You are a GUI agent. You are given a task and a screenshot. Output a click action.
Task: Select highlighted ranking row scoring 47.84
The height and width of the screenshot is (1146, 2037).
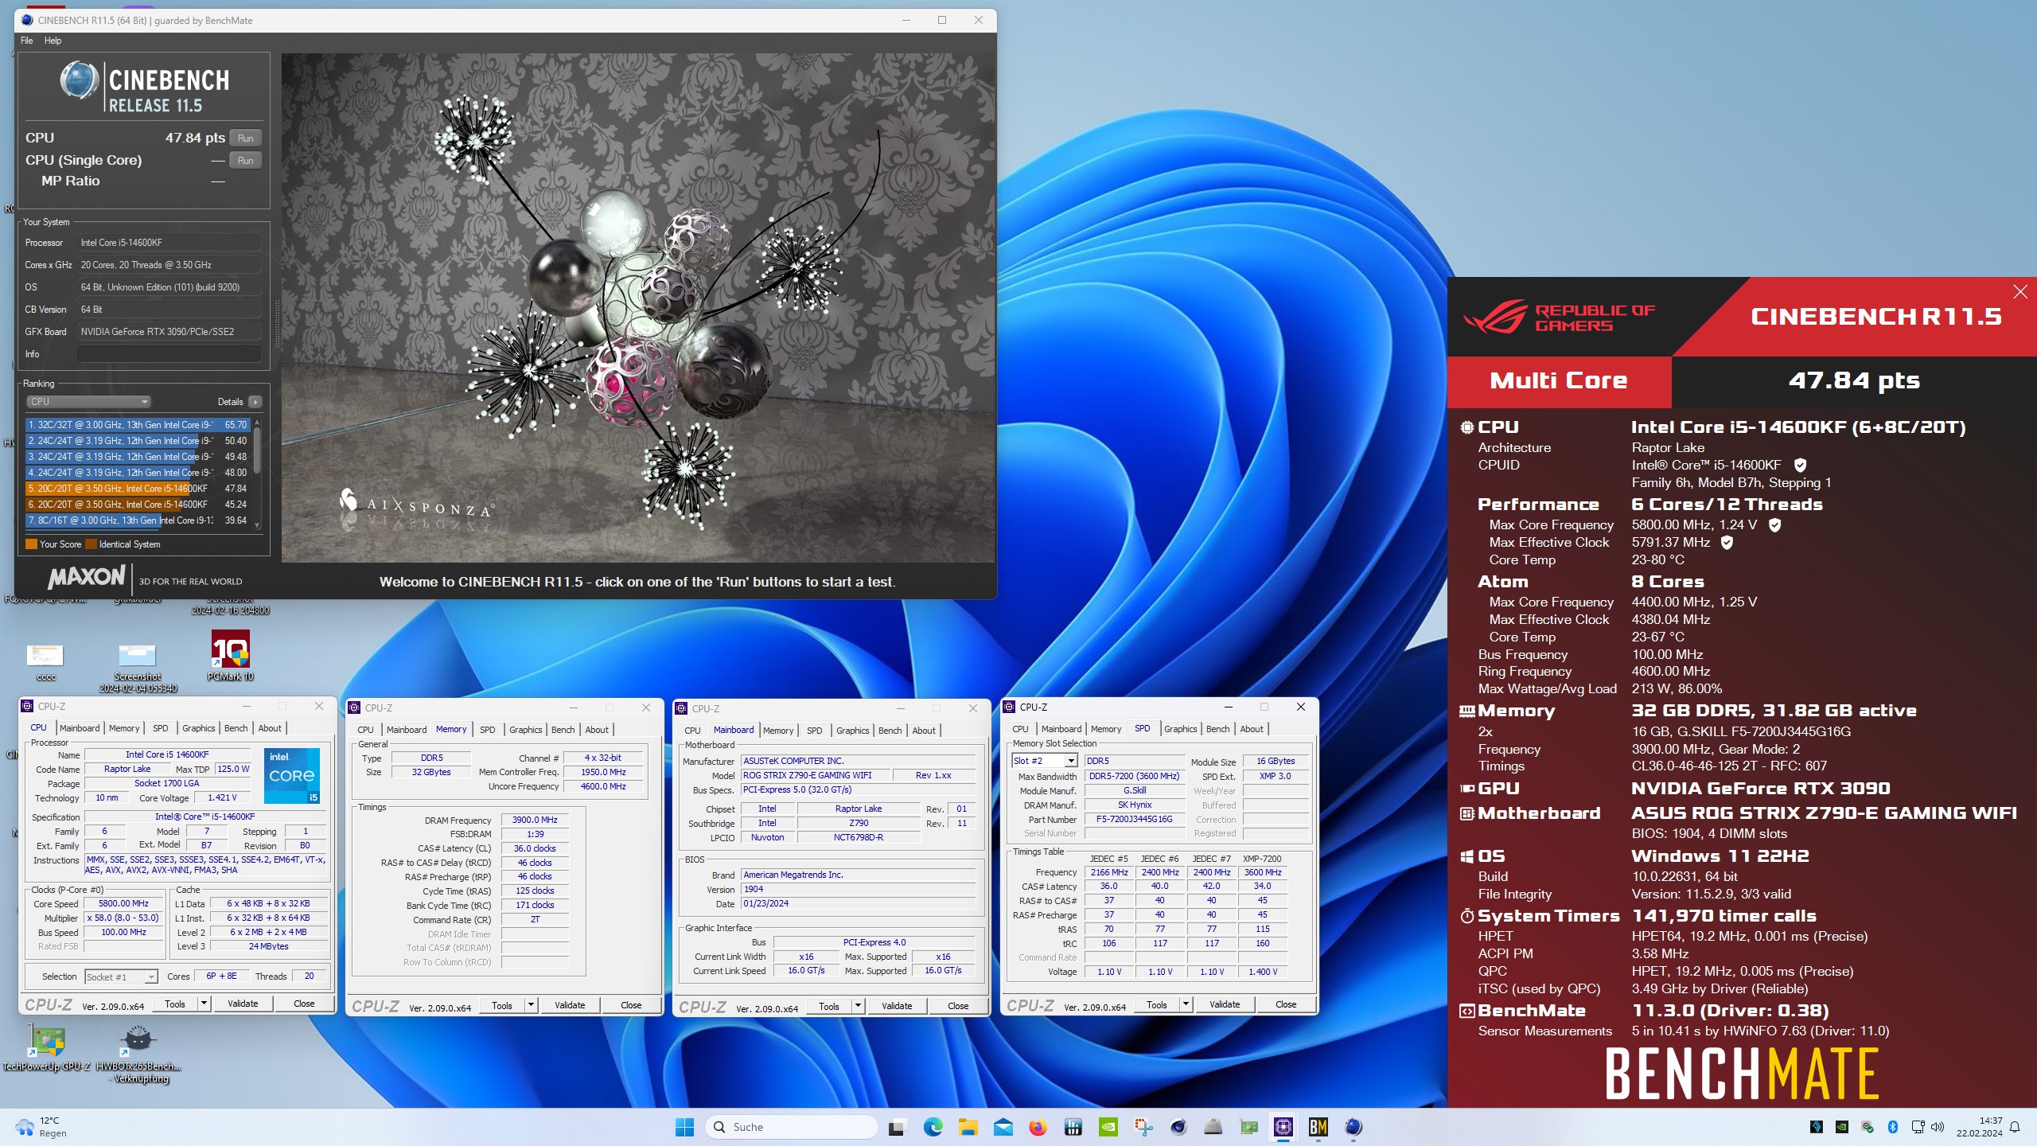(x=138, y=489)
